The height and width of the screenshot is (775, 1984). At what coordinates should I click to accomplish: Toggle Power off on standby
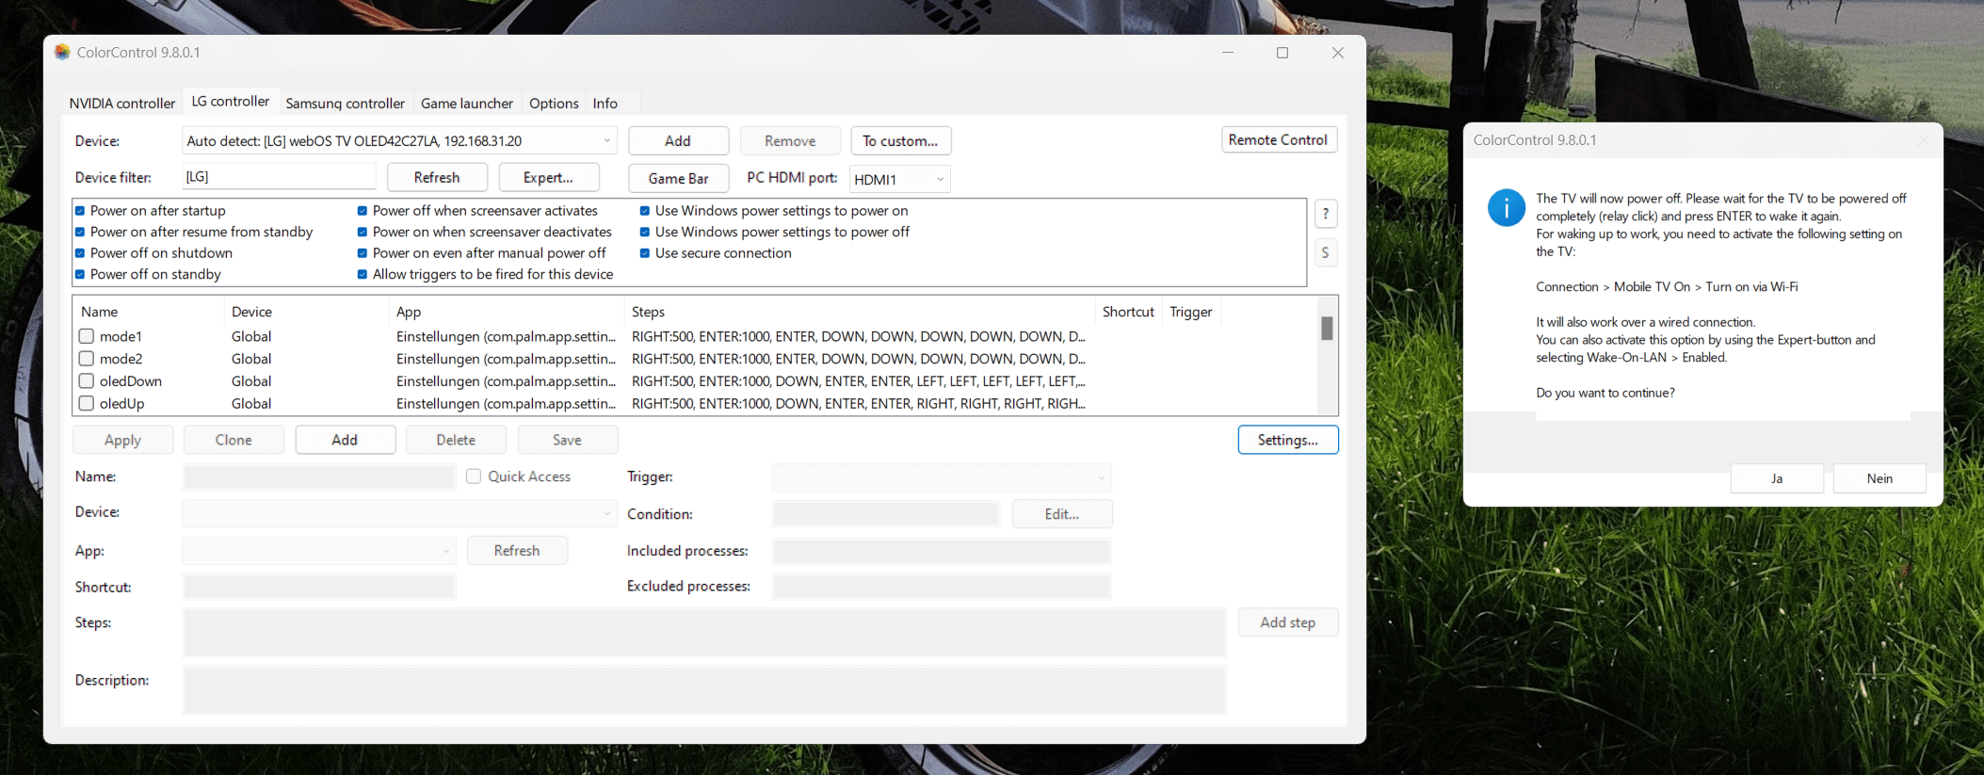(80, 274)
